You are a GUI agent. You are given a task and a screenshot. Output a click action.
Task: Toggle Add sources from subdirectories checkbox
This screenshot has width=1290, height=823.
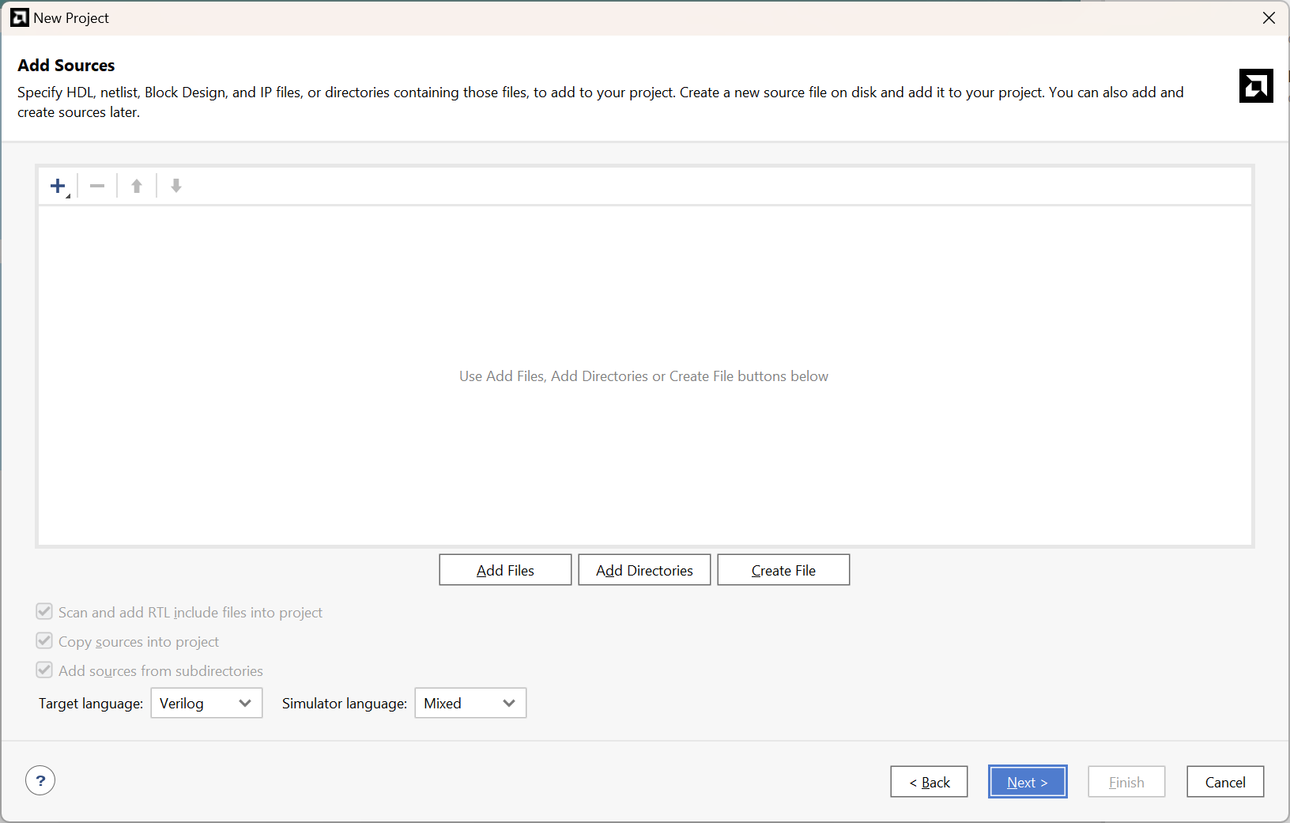pyautogui.click(x=44, y=670)
